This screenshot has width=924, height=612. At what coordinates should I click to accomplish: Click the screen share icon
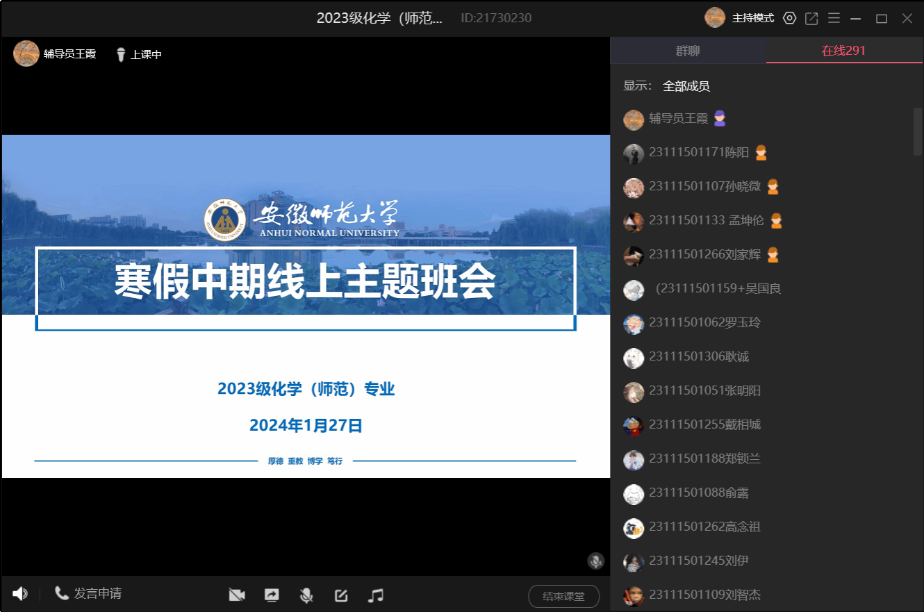click(x=272, y=595)
